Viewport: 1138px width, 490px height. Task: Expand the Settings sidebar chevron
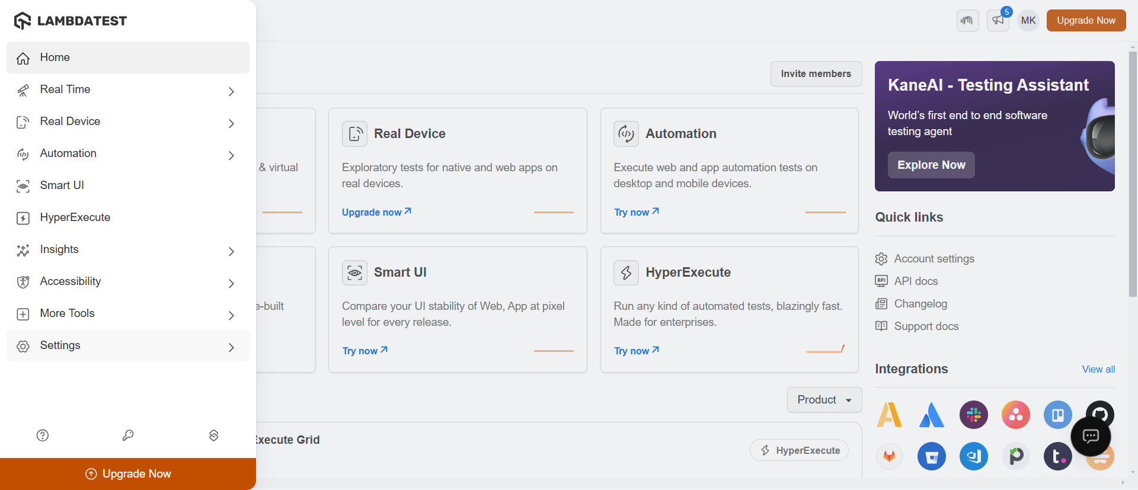pos(231,347)
